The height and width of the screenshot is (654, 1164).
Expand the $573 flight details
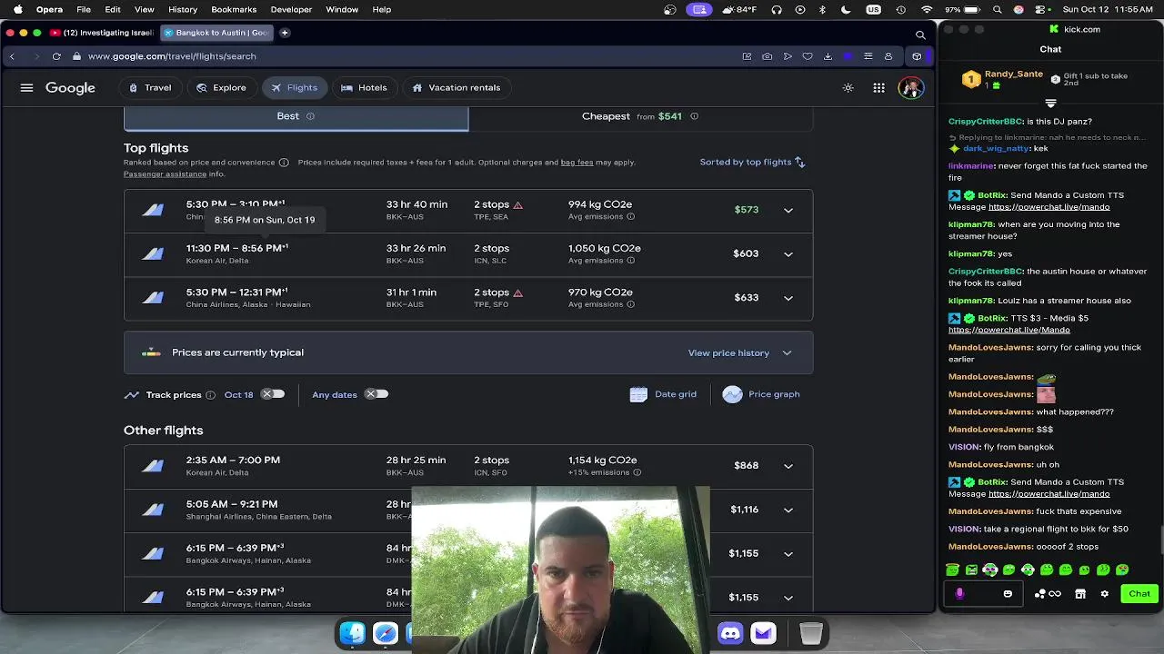(x=788, y=210)
